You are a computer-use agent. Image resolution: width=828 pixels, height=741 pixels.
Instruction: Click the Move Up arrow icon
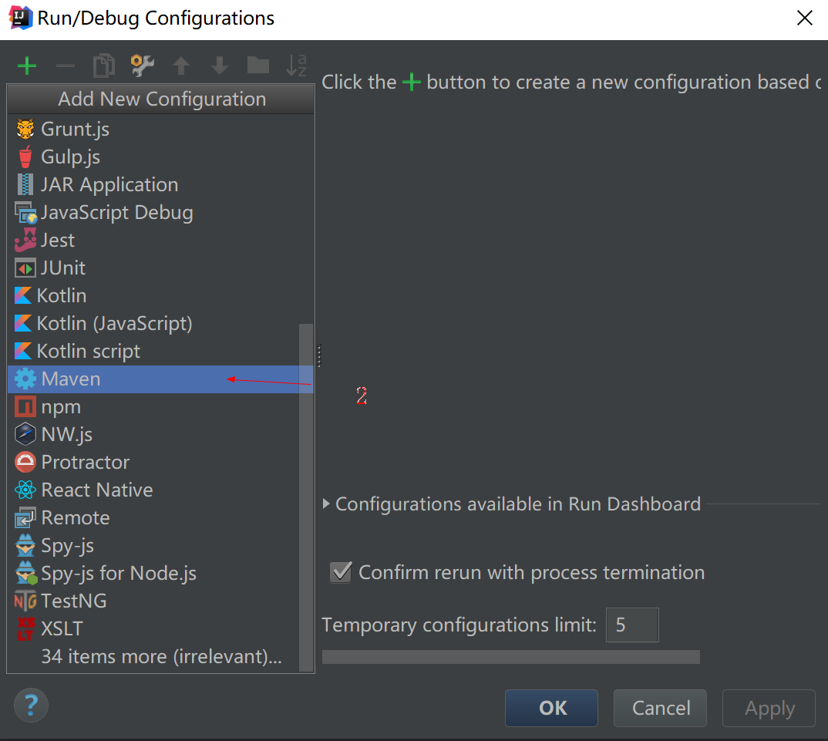tap(181, 66)
